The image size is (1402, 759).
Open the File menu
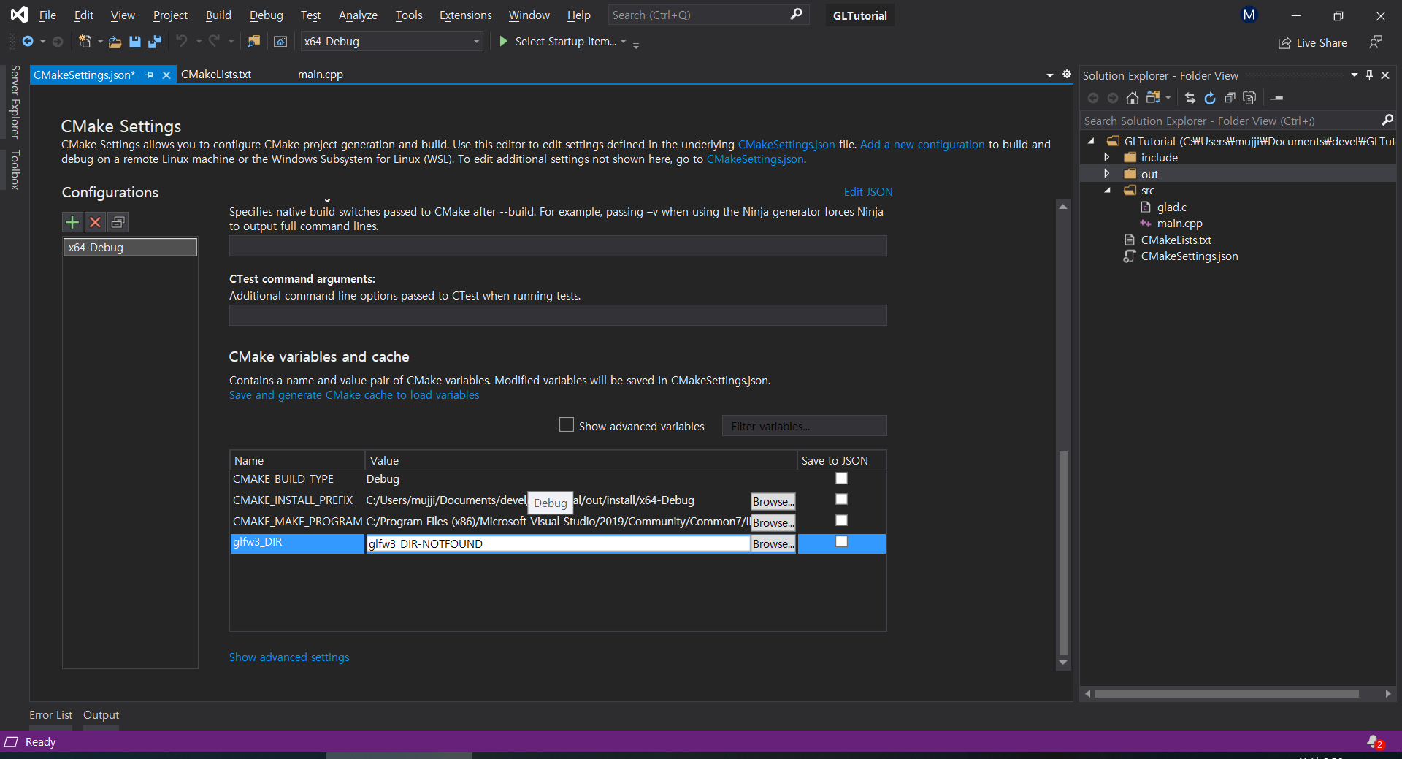coord(47,15)
